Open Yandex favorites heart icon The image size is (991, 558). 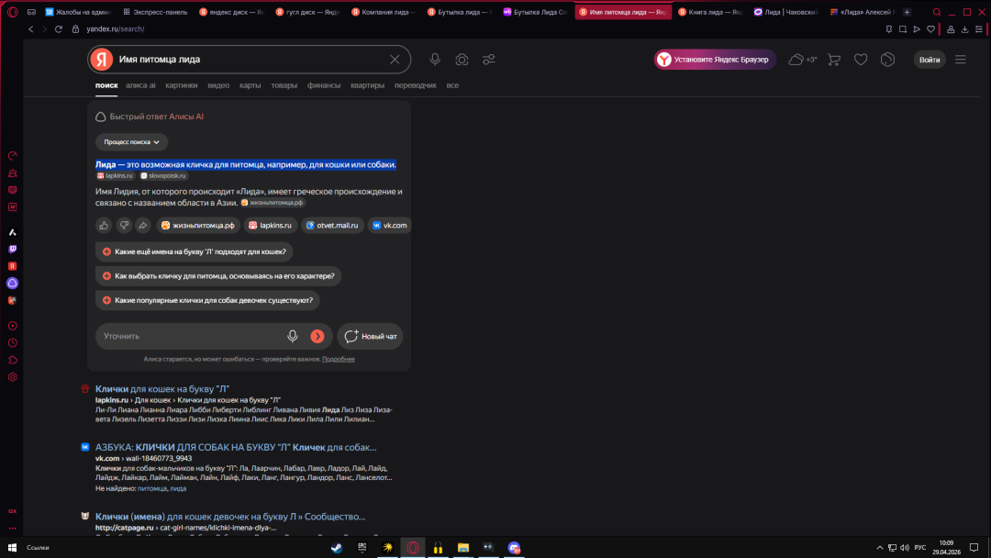point(861,60)
